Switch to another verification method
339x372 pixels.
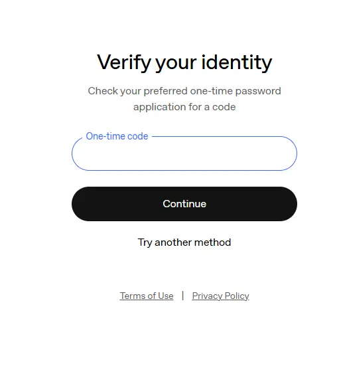(x=184, y=242)
